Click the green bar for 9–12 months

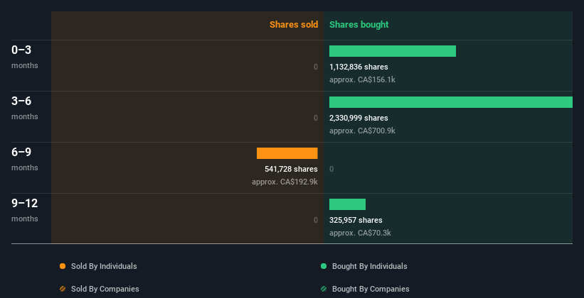tap(348, 204)
